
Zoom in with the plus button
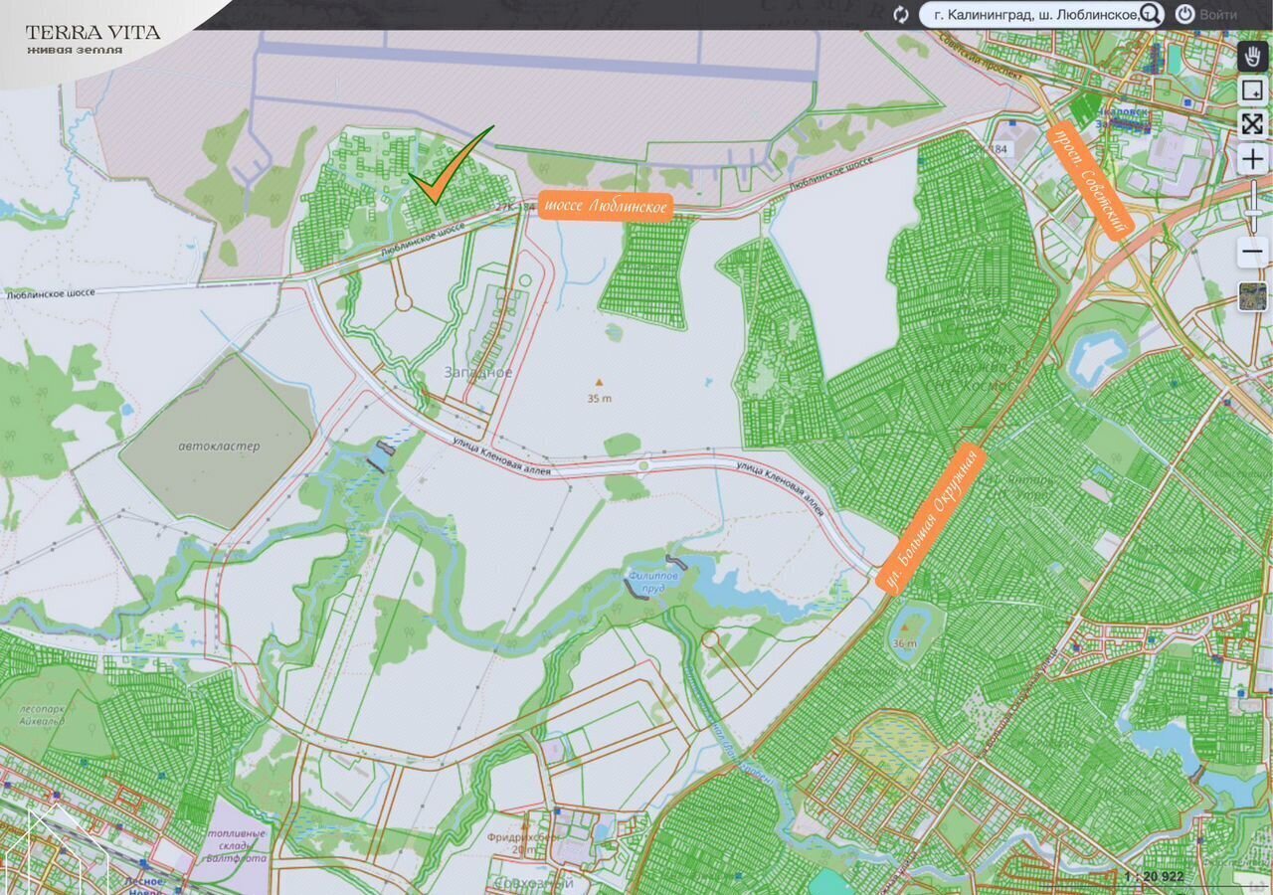coord(1252,158)
